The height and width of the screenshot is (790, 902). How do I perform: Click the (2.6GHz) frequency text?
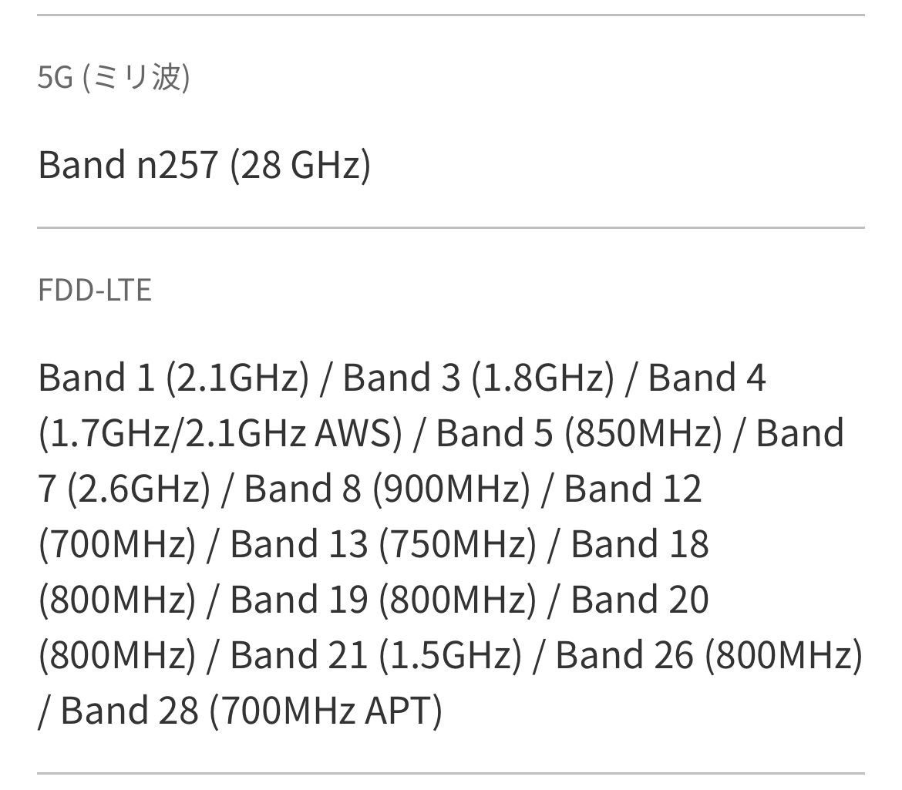[x=139, y=489]
